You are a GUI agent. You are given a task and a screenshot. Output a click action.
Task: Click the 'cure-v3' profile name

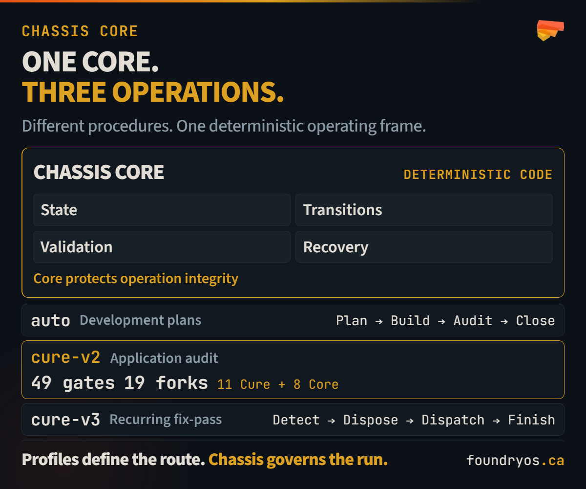point(66,420)
